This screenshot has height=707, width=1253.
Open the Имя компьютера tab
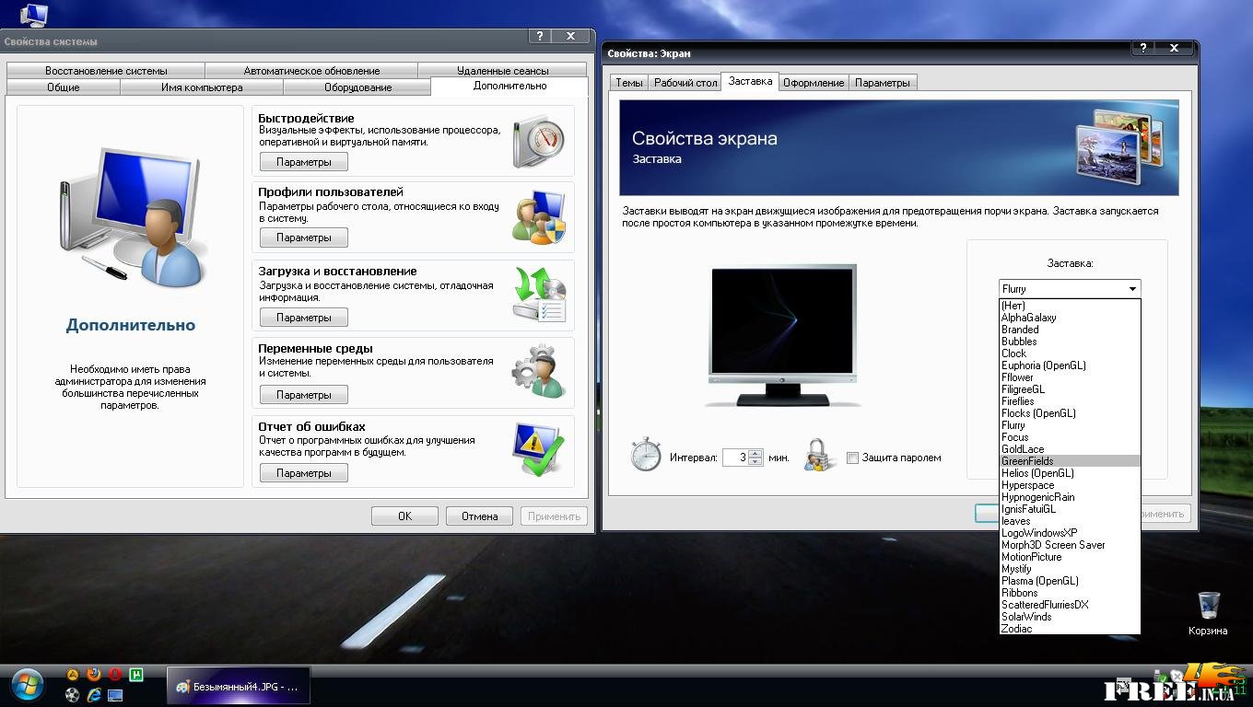(x=202, y=87)
